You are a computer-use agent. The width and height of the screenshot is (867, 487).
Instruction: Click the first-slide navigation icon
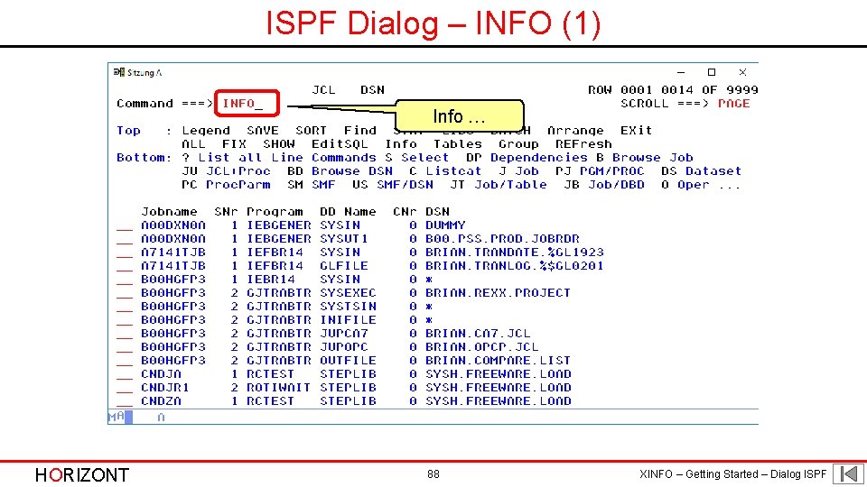point(849,473)
